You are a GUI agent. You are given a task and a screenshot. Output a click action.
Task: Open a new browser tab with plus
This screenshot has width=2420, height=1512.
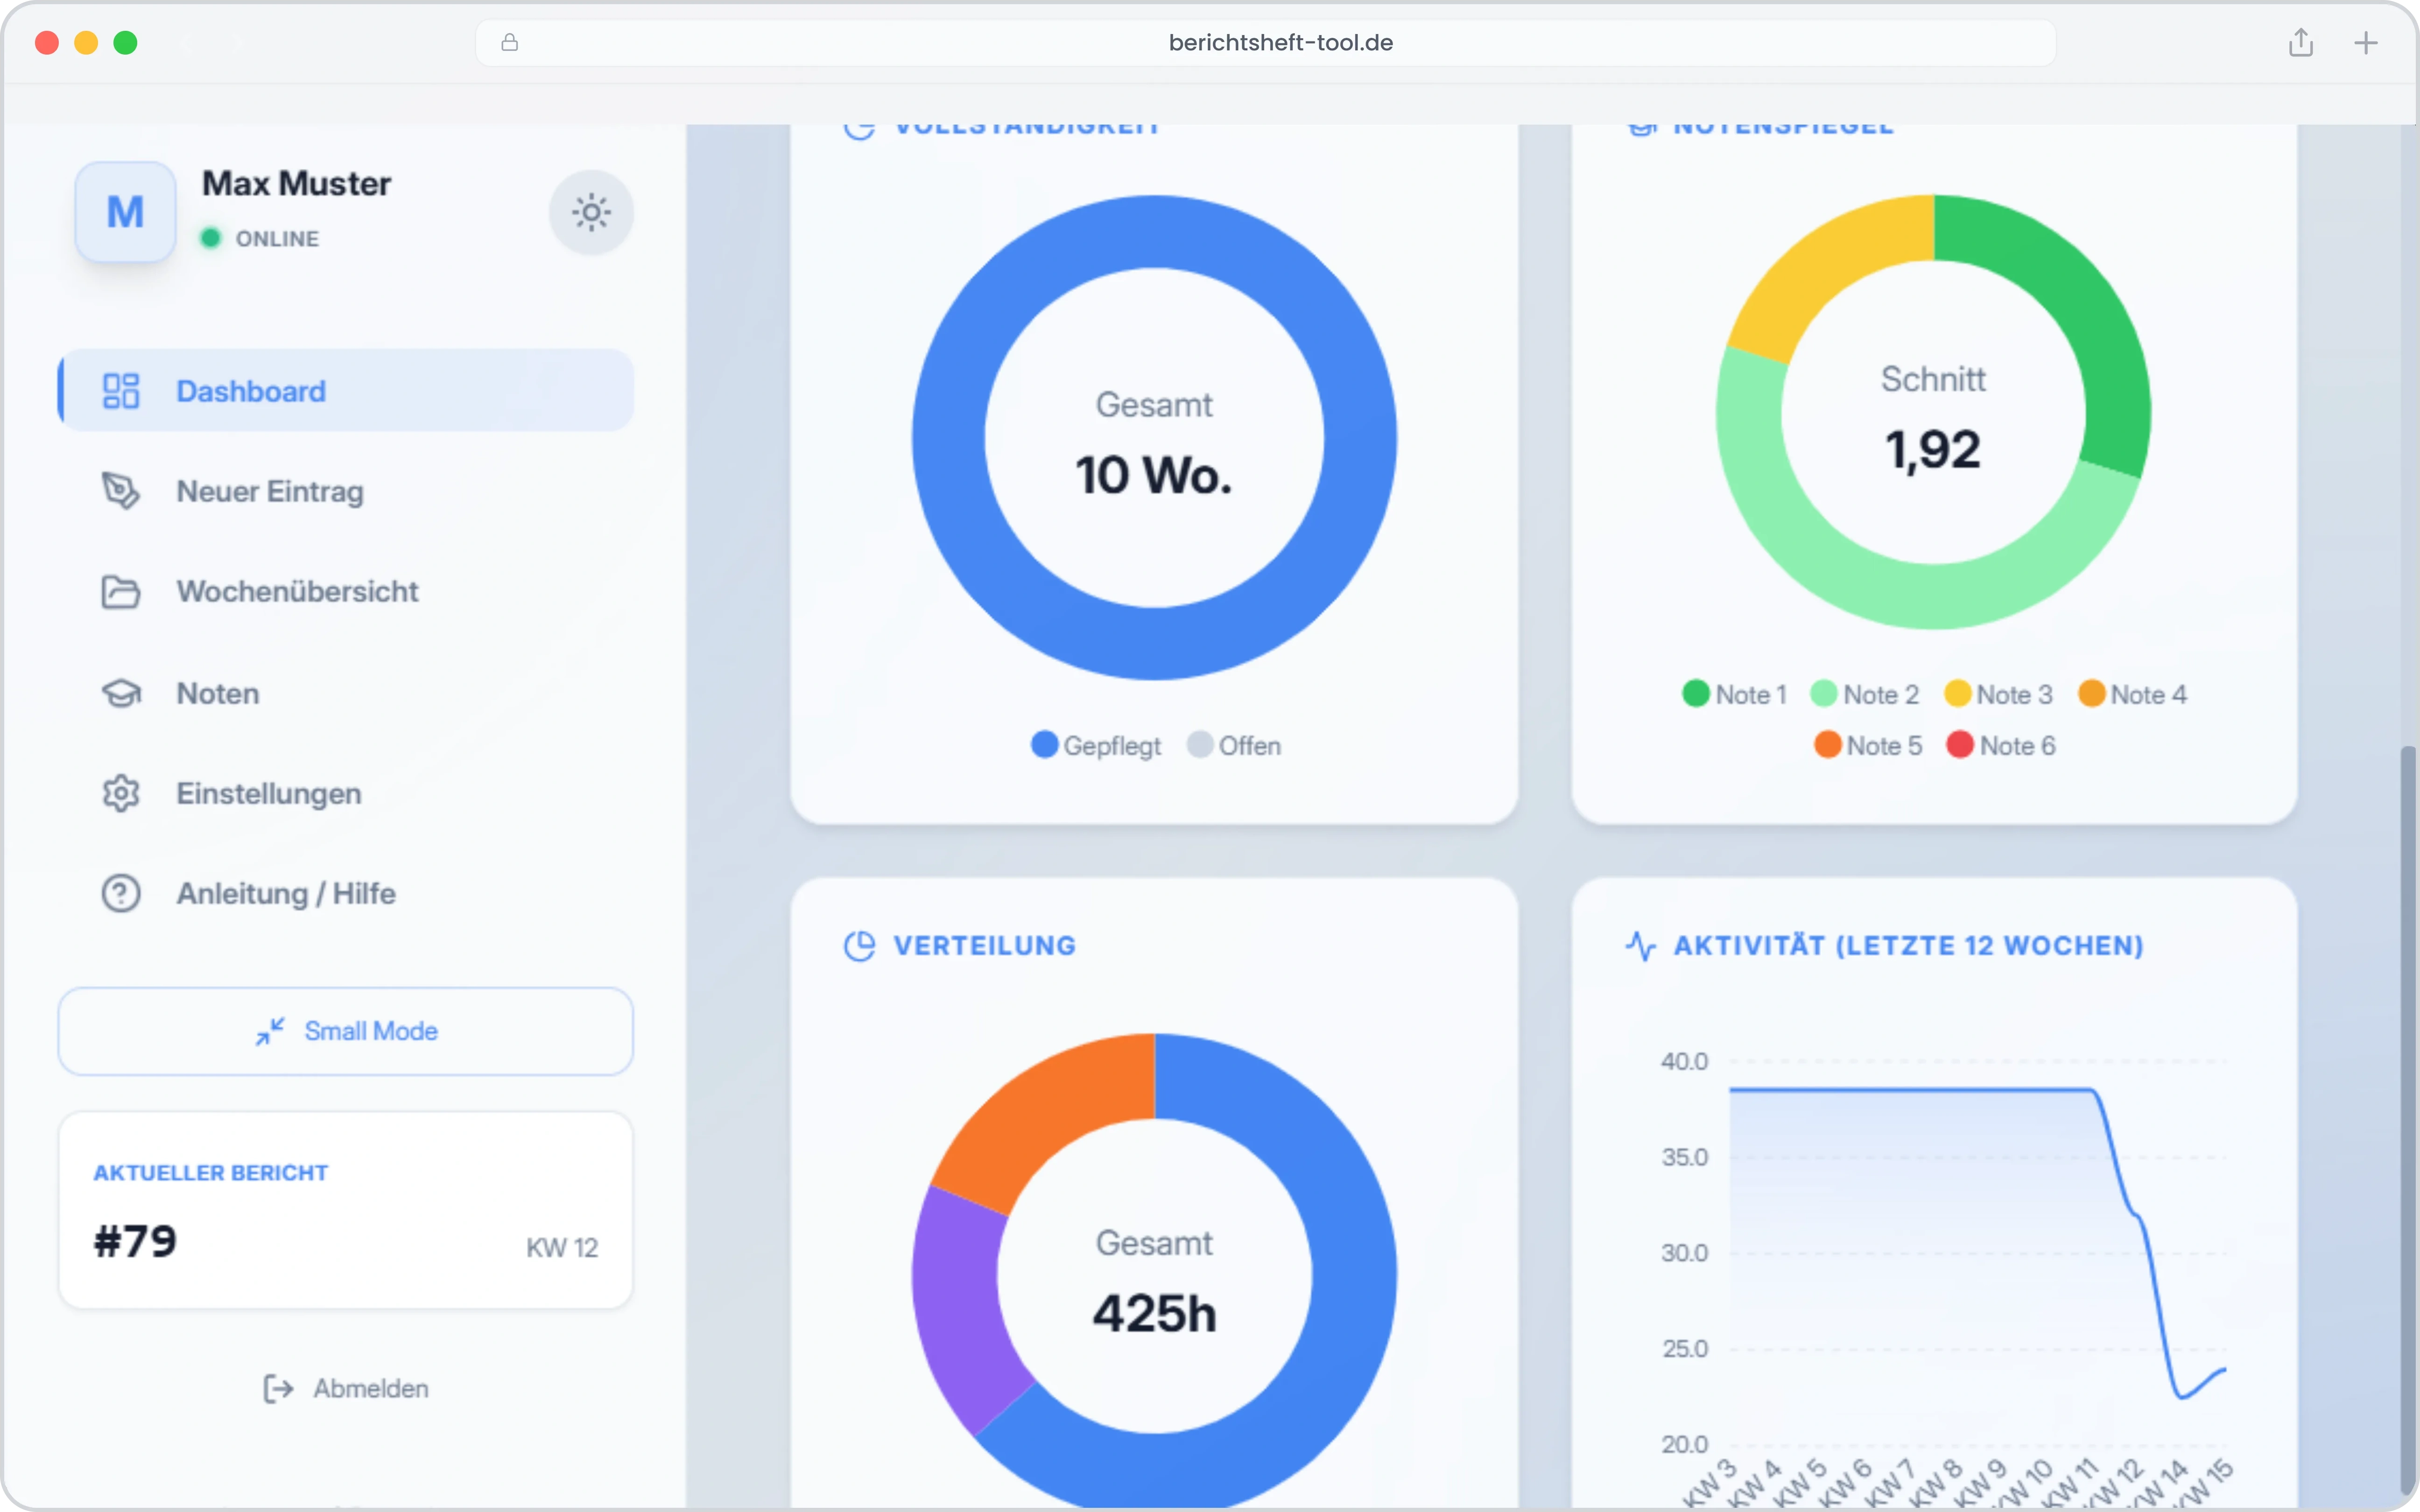coord(2365,42)
